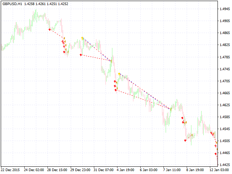Click the yellow marker starting the first blue dashed line
The height and width of the screenshot is (174, 232).
(x=83, y=38)
